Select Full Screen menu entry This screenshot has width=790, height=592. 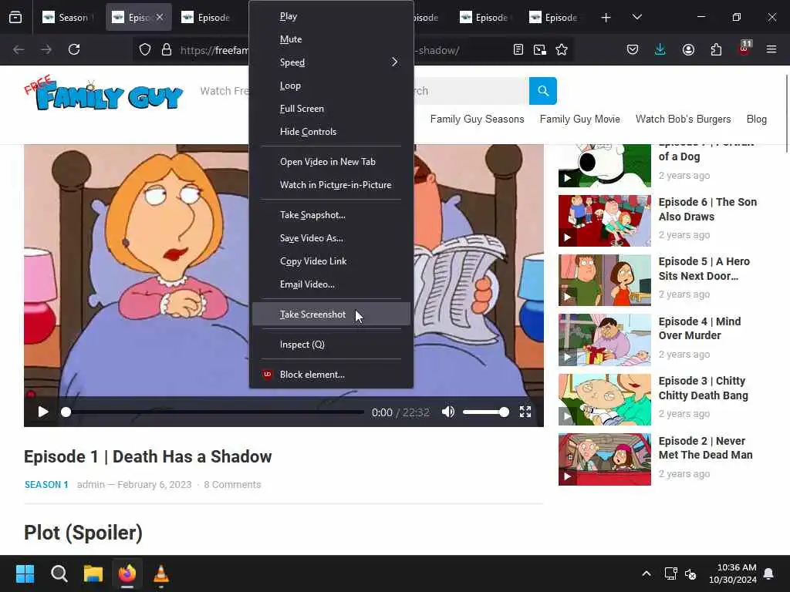click(x=331, y=109)
